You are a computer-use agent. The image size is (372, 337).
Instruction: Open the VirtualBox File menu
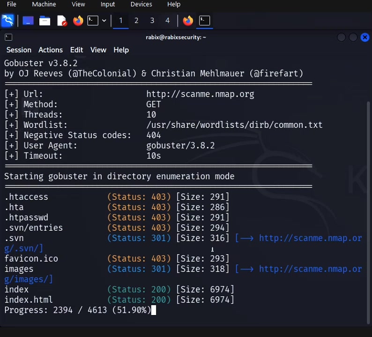click(x=12, y=4)
